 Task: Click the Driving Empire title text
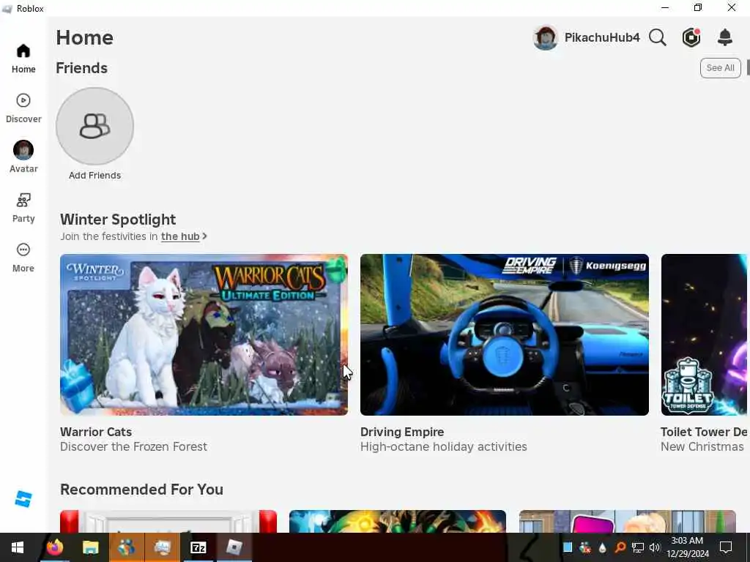click(402, 432)
